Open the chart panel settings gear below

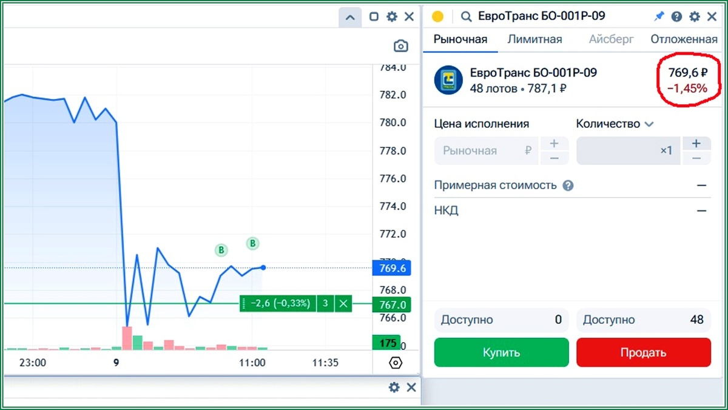[x=394, y=387]
